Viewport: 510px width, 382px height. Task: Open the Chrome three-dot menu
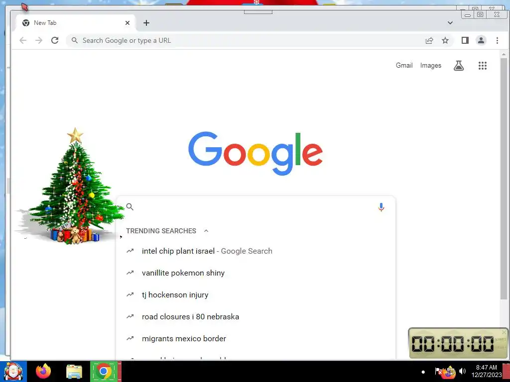pyautogui.click(x=497, y=40)
